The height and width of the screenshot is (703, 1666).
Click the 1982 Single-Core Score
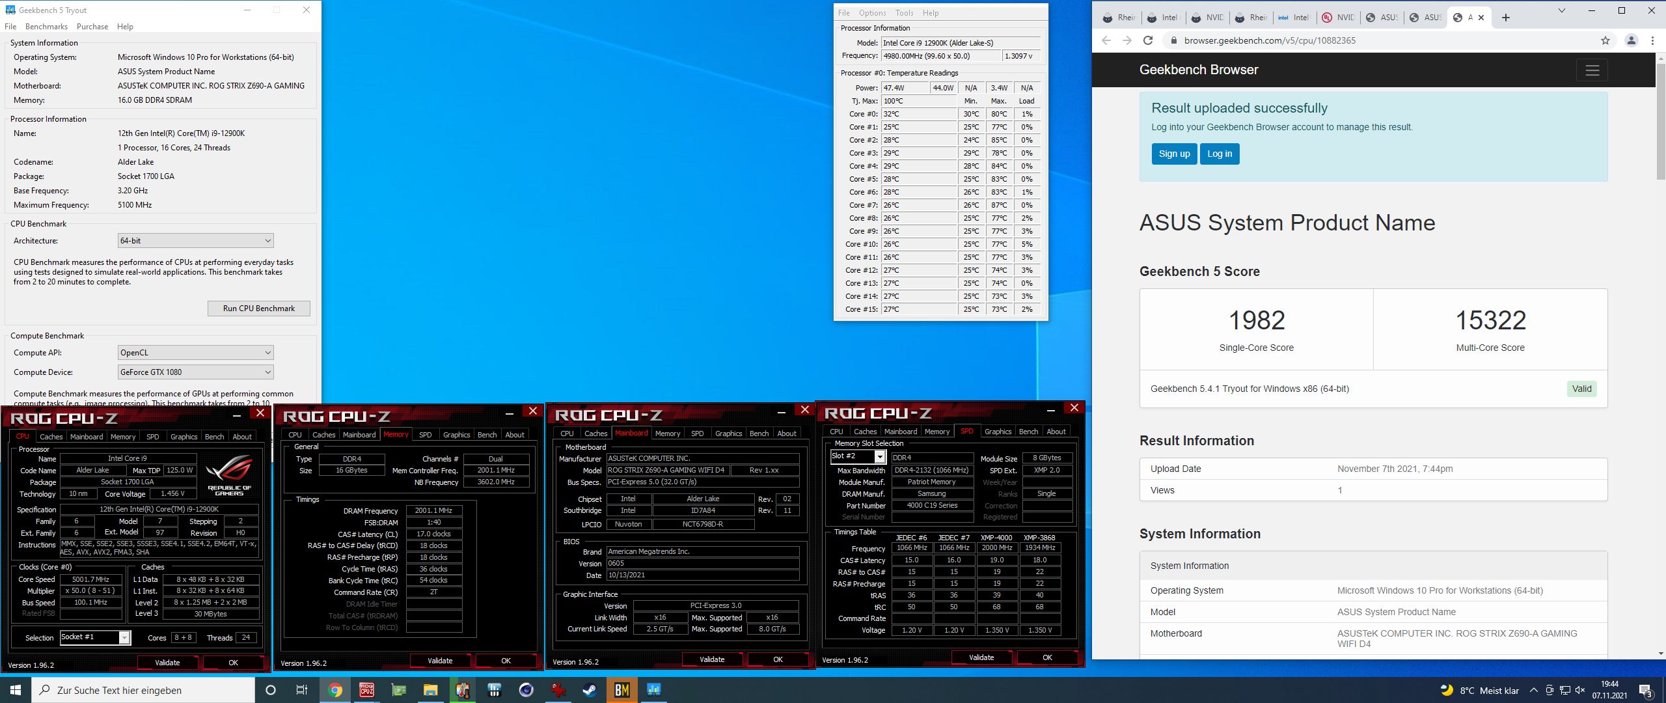pos(1257,320)
